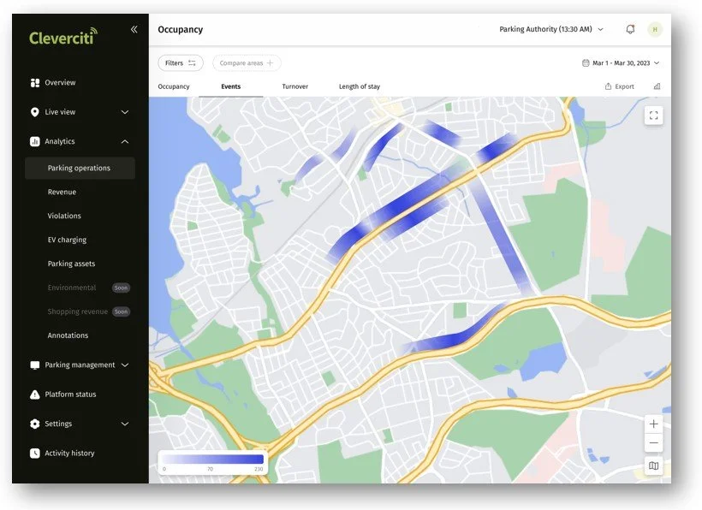702x510 pixels.
Task: Open the map style switcher icon
Action: 653,466
